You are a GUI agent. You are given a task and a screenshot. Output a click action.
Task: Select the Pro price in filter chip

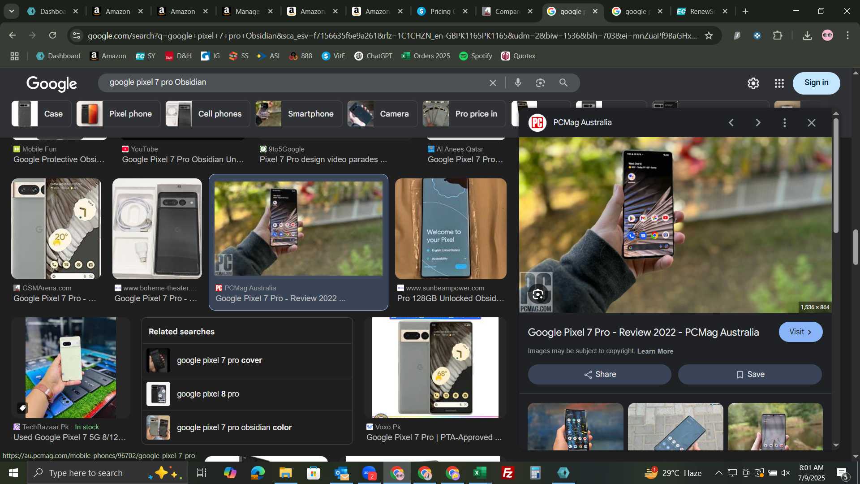(x=464, y=114)
